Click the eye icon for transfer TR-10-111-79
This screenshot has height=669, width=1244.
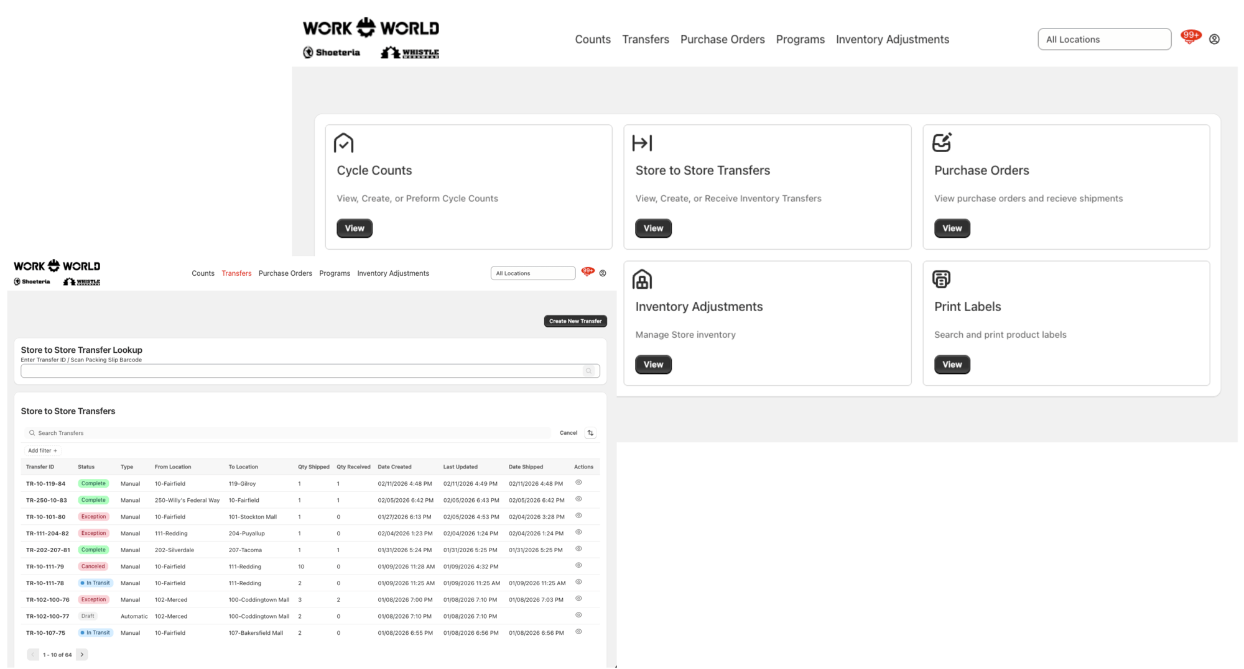578,566
